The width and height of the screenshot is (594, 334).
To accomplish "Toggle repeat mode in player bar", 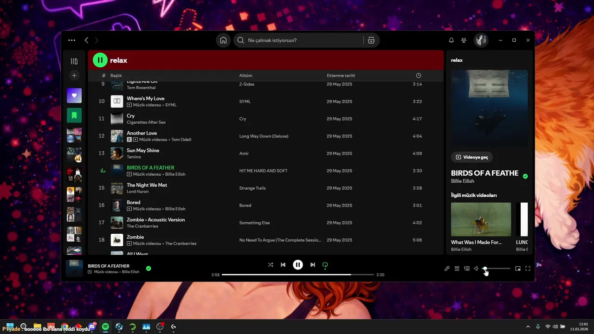I will pos(325,265).
